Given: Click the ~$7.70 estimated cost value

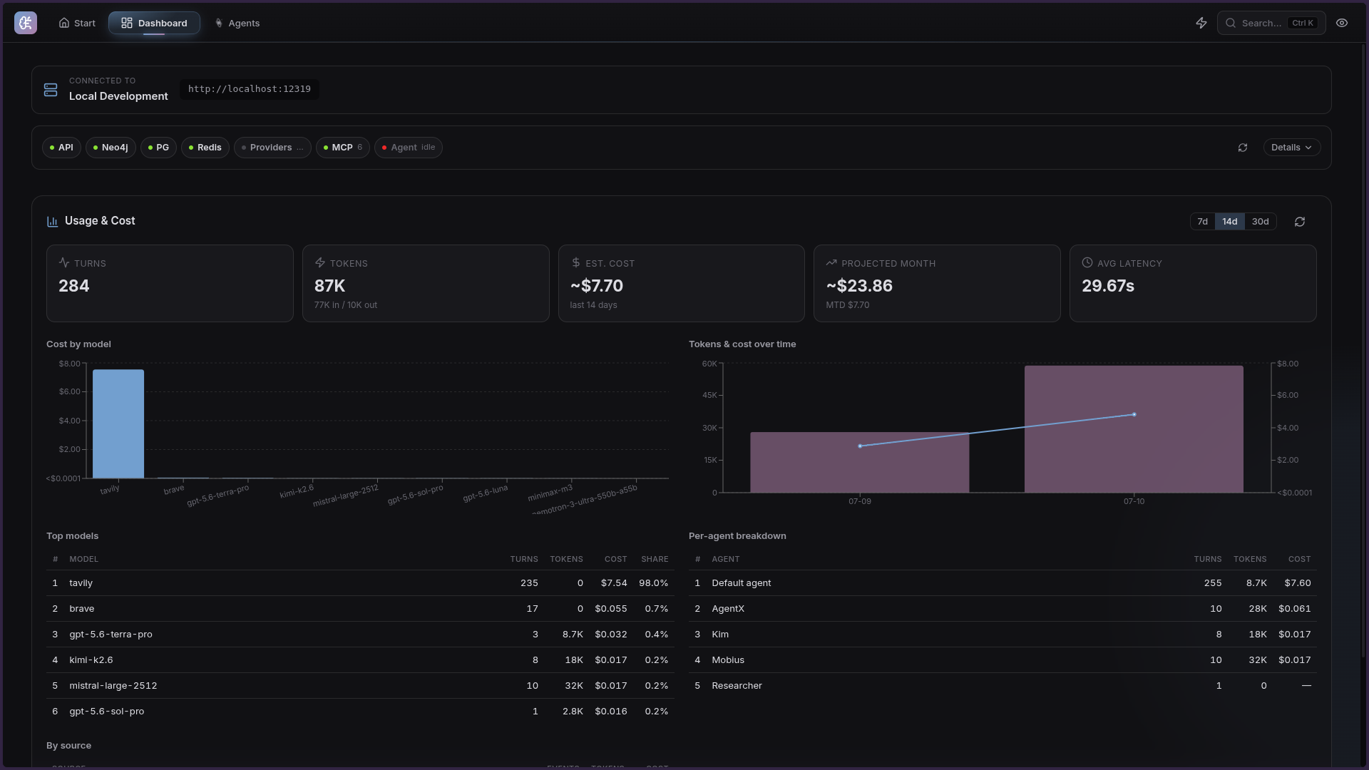Looking at the screenshot, I should [597, 286].
